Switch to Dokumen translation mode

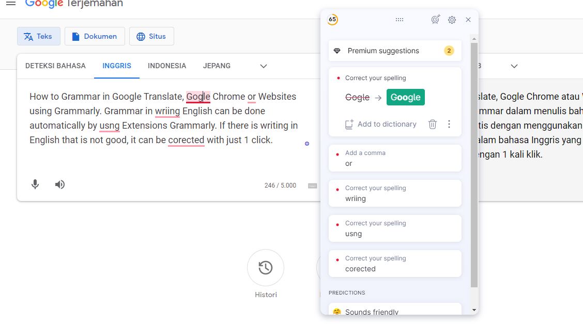(x=95, y=36)
